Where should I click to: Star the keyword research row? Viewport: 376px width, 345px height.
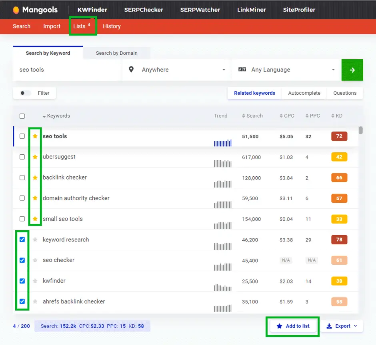(x=35, y=239)
